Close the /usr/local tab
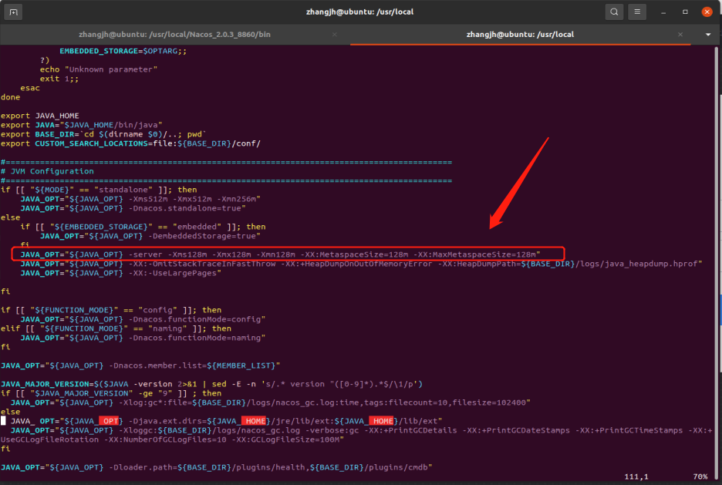 [x=680, y=35]
